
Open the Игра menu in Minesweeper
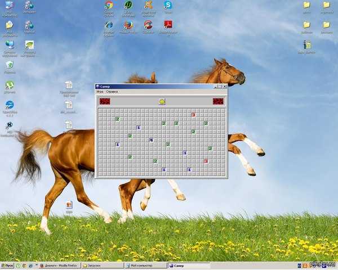click(x=100, y=91)
